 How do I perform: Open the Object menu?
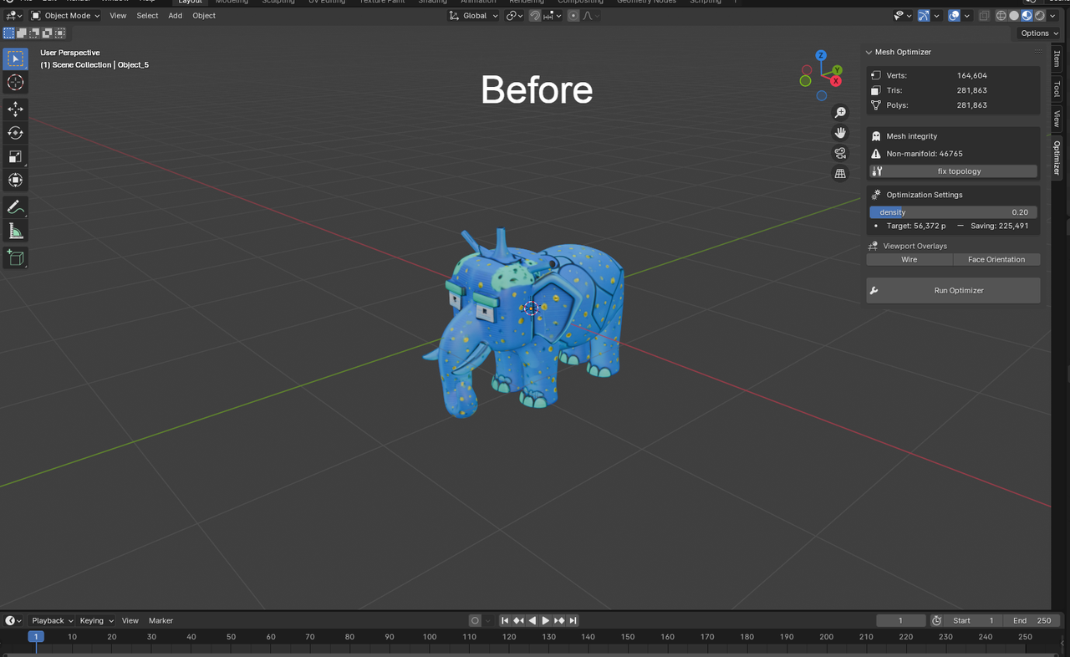[x=203, y=15]
